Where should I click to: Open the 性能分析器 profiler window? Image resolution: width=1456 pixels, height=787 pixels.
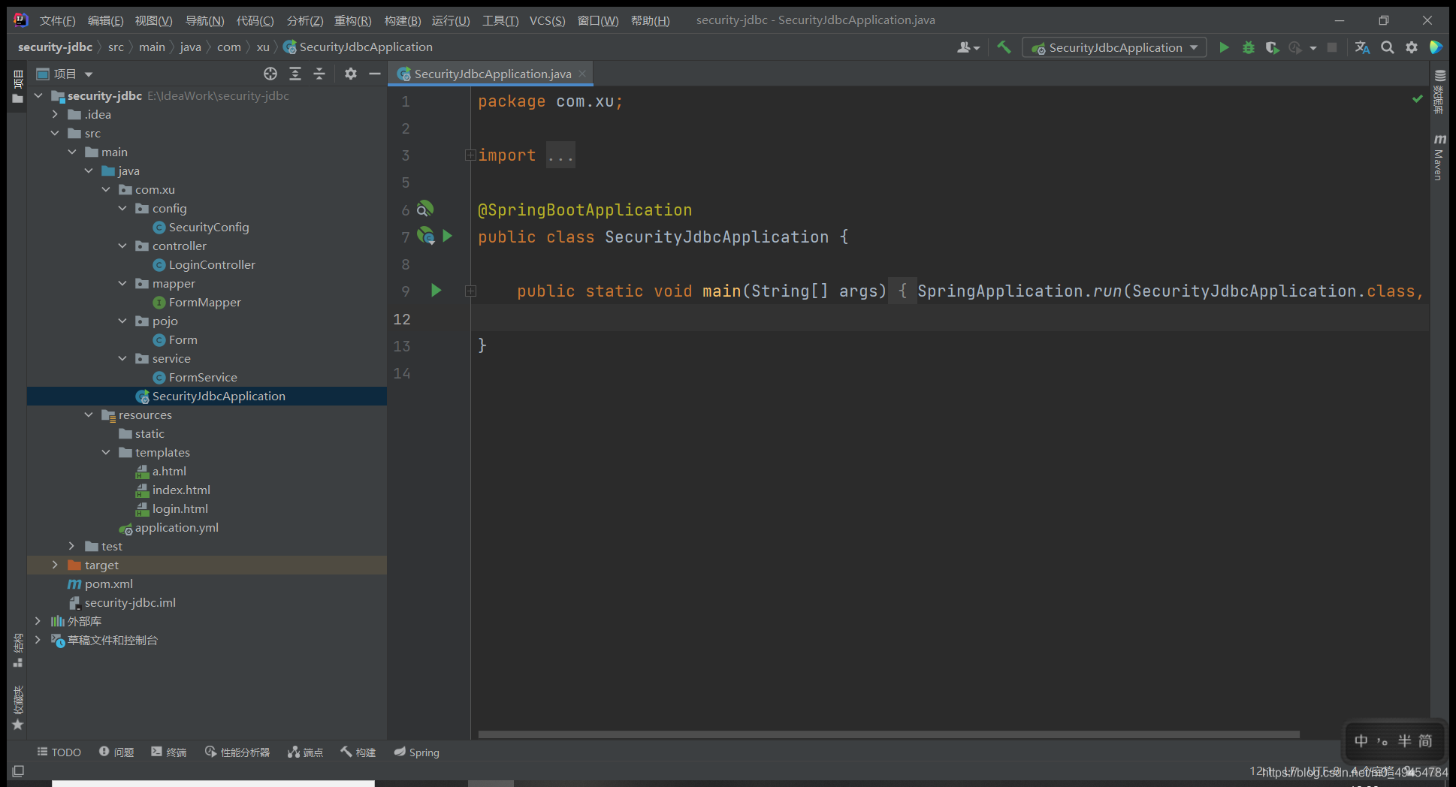(237, 752)
